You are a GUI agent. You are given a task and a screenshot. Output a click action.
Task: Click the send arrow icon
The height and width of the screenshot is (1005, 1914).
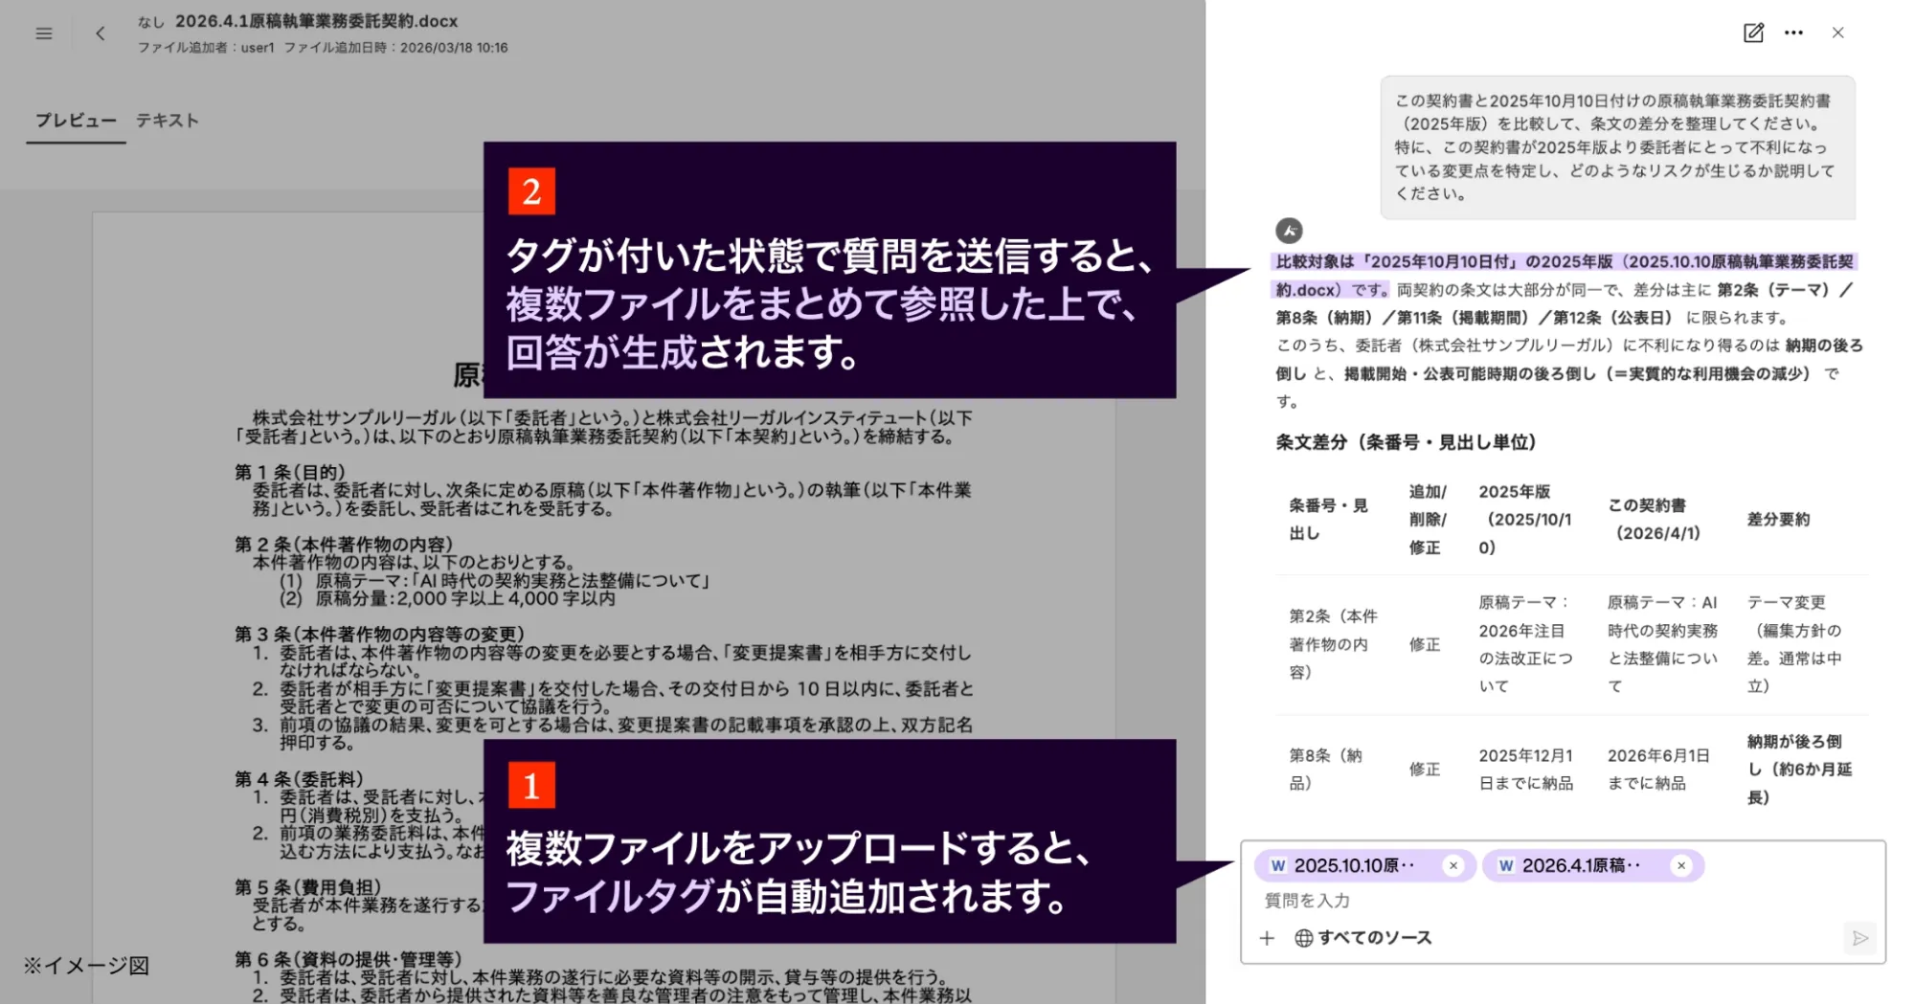coord(1859,938)
